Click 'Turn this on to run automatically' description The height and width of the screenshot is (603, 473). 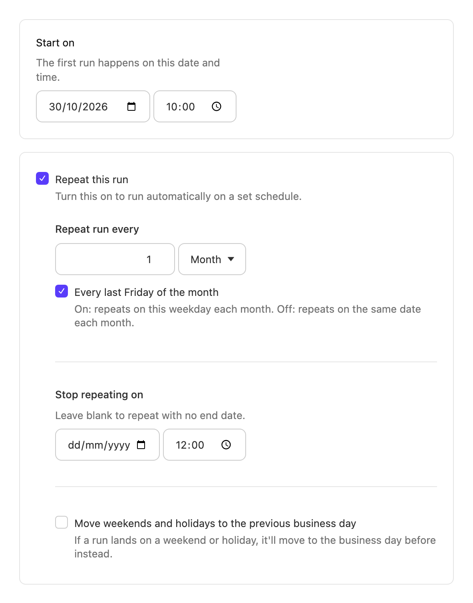click(x=178, y=196)
